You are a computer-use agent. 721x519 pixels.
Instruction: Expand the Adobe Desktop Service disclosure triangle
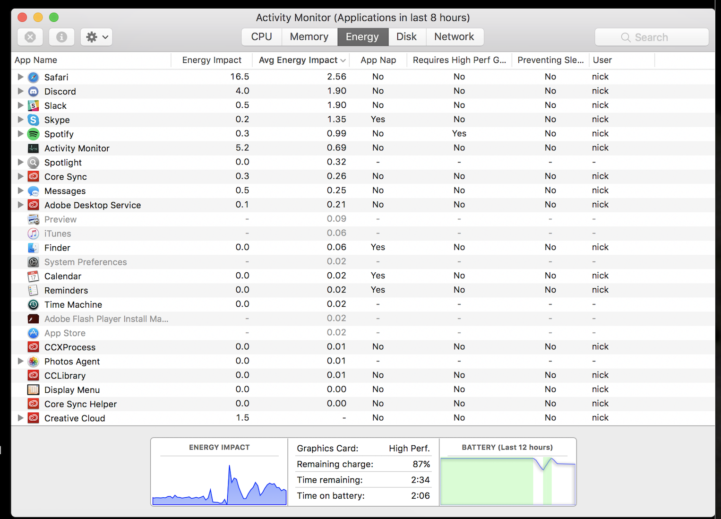(20, 205)
